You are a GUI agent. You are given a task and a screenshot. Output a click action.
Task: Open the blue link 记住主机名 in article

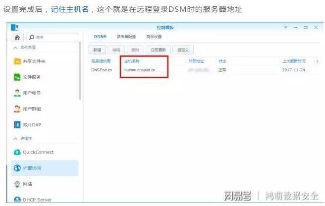(x=70, y=9)
